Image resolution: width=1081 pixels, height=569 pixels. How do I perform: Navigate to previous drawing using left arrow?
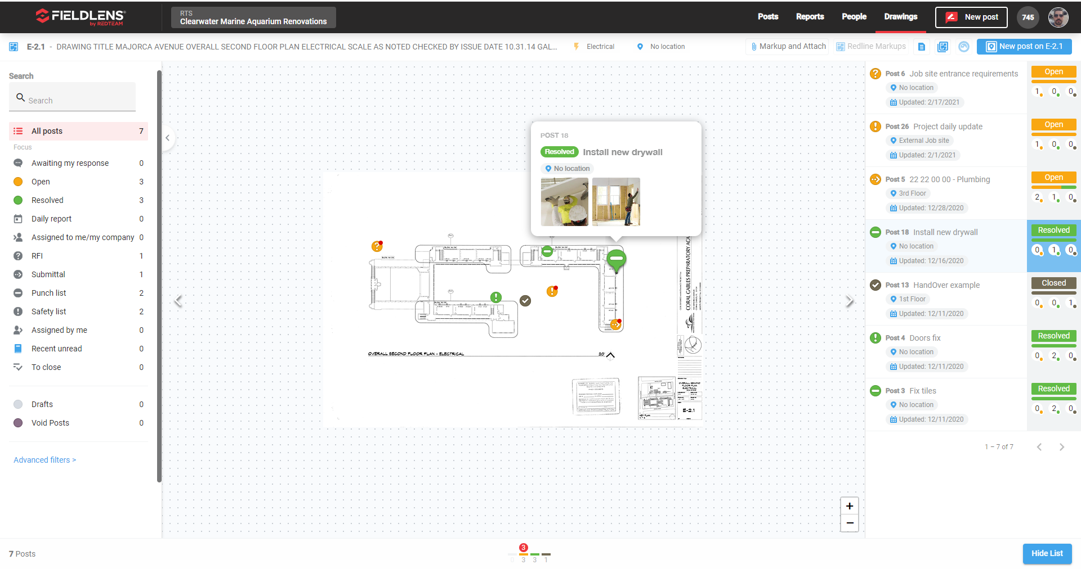coord(178,301)
